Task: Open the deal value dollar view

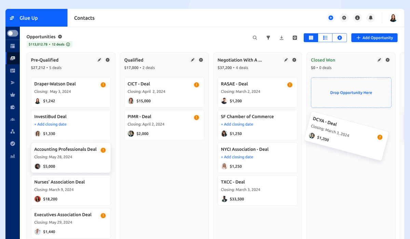Action: [339, 38]
